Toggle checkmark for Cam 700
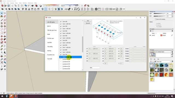Screen dimensions: 175x98 61,54
